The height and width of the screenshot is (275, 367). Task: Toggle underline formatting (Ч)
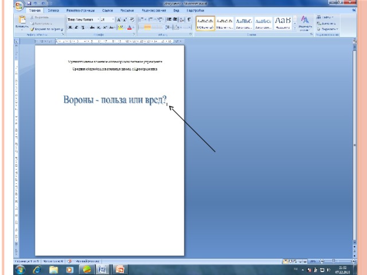83,27
